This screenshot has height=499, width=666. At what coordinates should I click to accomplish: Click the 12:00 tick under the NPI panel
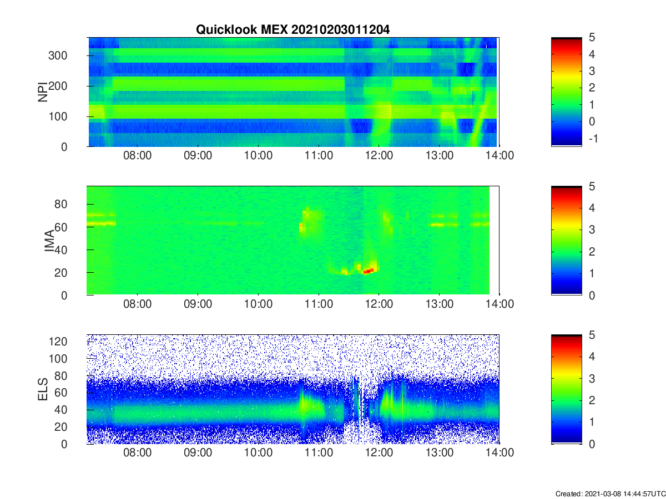pos(379,156)
